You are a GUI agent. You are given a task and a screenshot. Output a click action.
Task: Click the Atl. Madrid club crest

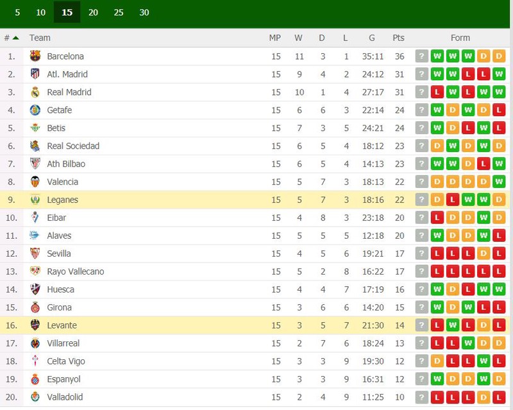pos(35,74)
